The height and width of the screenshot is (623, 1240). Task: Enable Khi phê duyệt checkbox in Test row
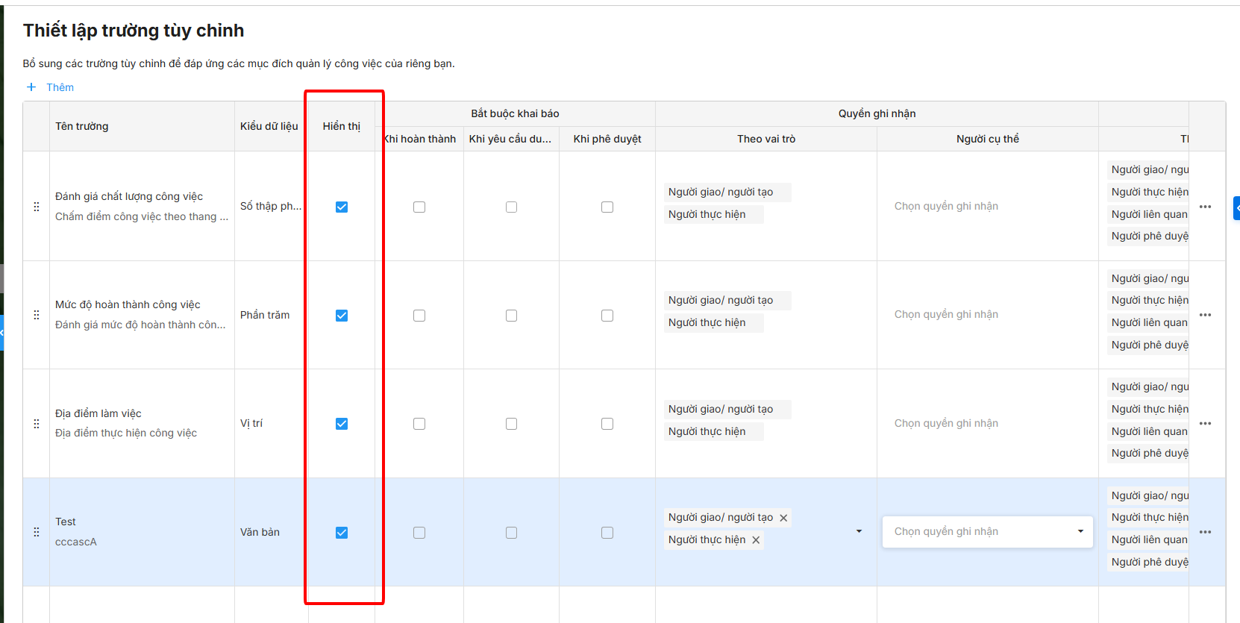tap(607, 533)
